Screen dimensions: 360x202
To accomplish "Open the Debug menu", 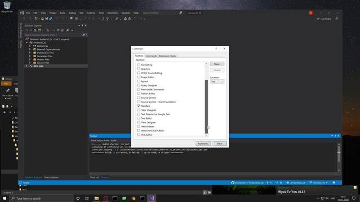I will coord(72,13).
